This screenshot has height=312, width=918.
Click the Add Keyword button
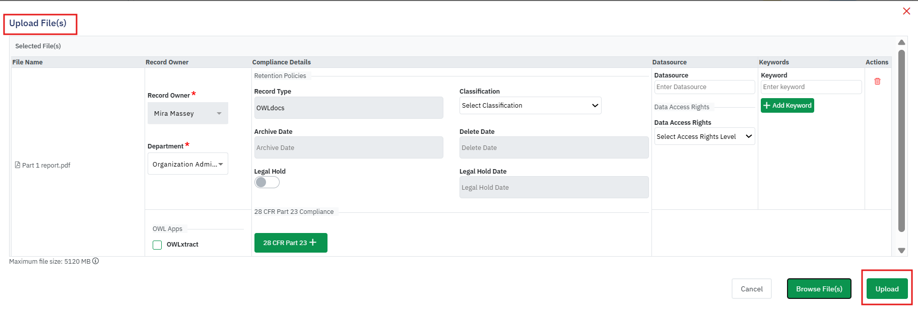pyautogui.click(x=788, y=105)
